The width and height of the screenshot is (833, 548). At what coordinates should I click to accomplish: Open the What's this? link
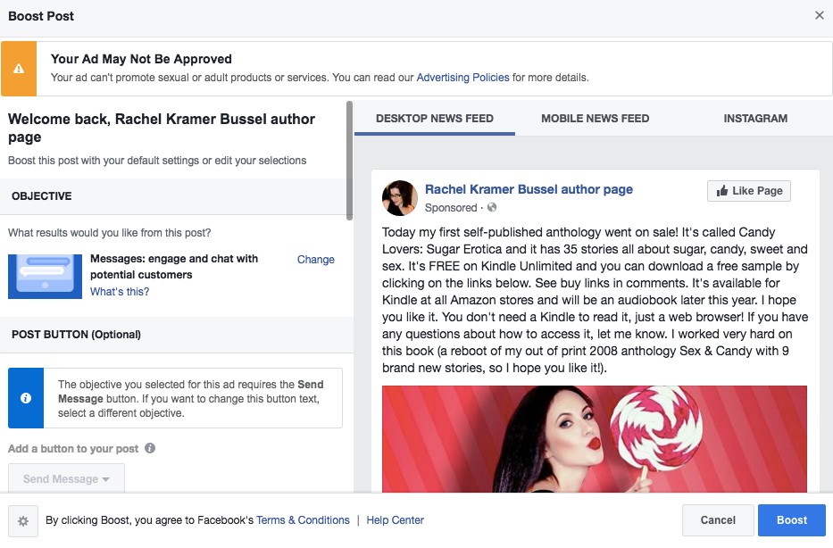(x=120, y=292)
